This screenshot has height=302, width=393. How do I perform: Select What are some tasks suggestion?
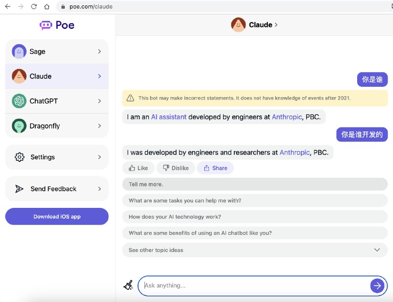tap(255, 201)
